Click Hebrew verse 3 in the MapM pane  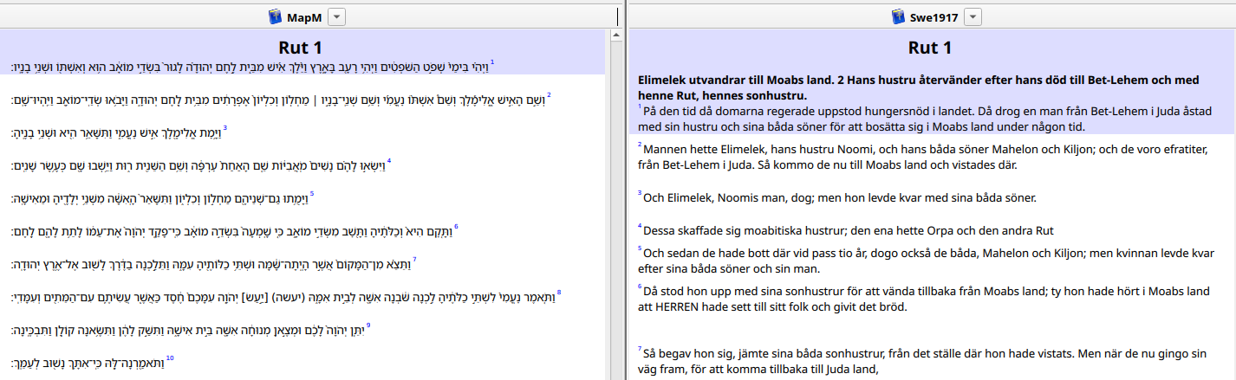tap(119, 132)
